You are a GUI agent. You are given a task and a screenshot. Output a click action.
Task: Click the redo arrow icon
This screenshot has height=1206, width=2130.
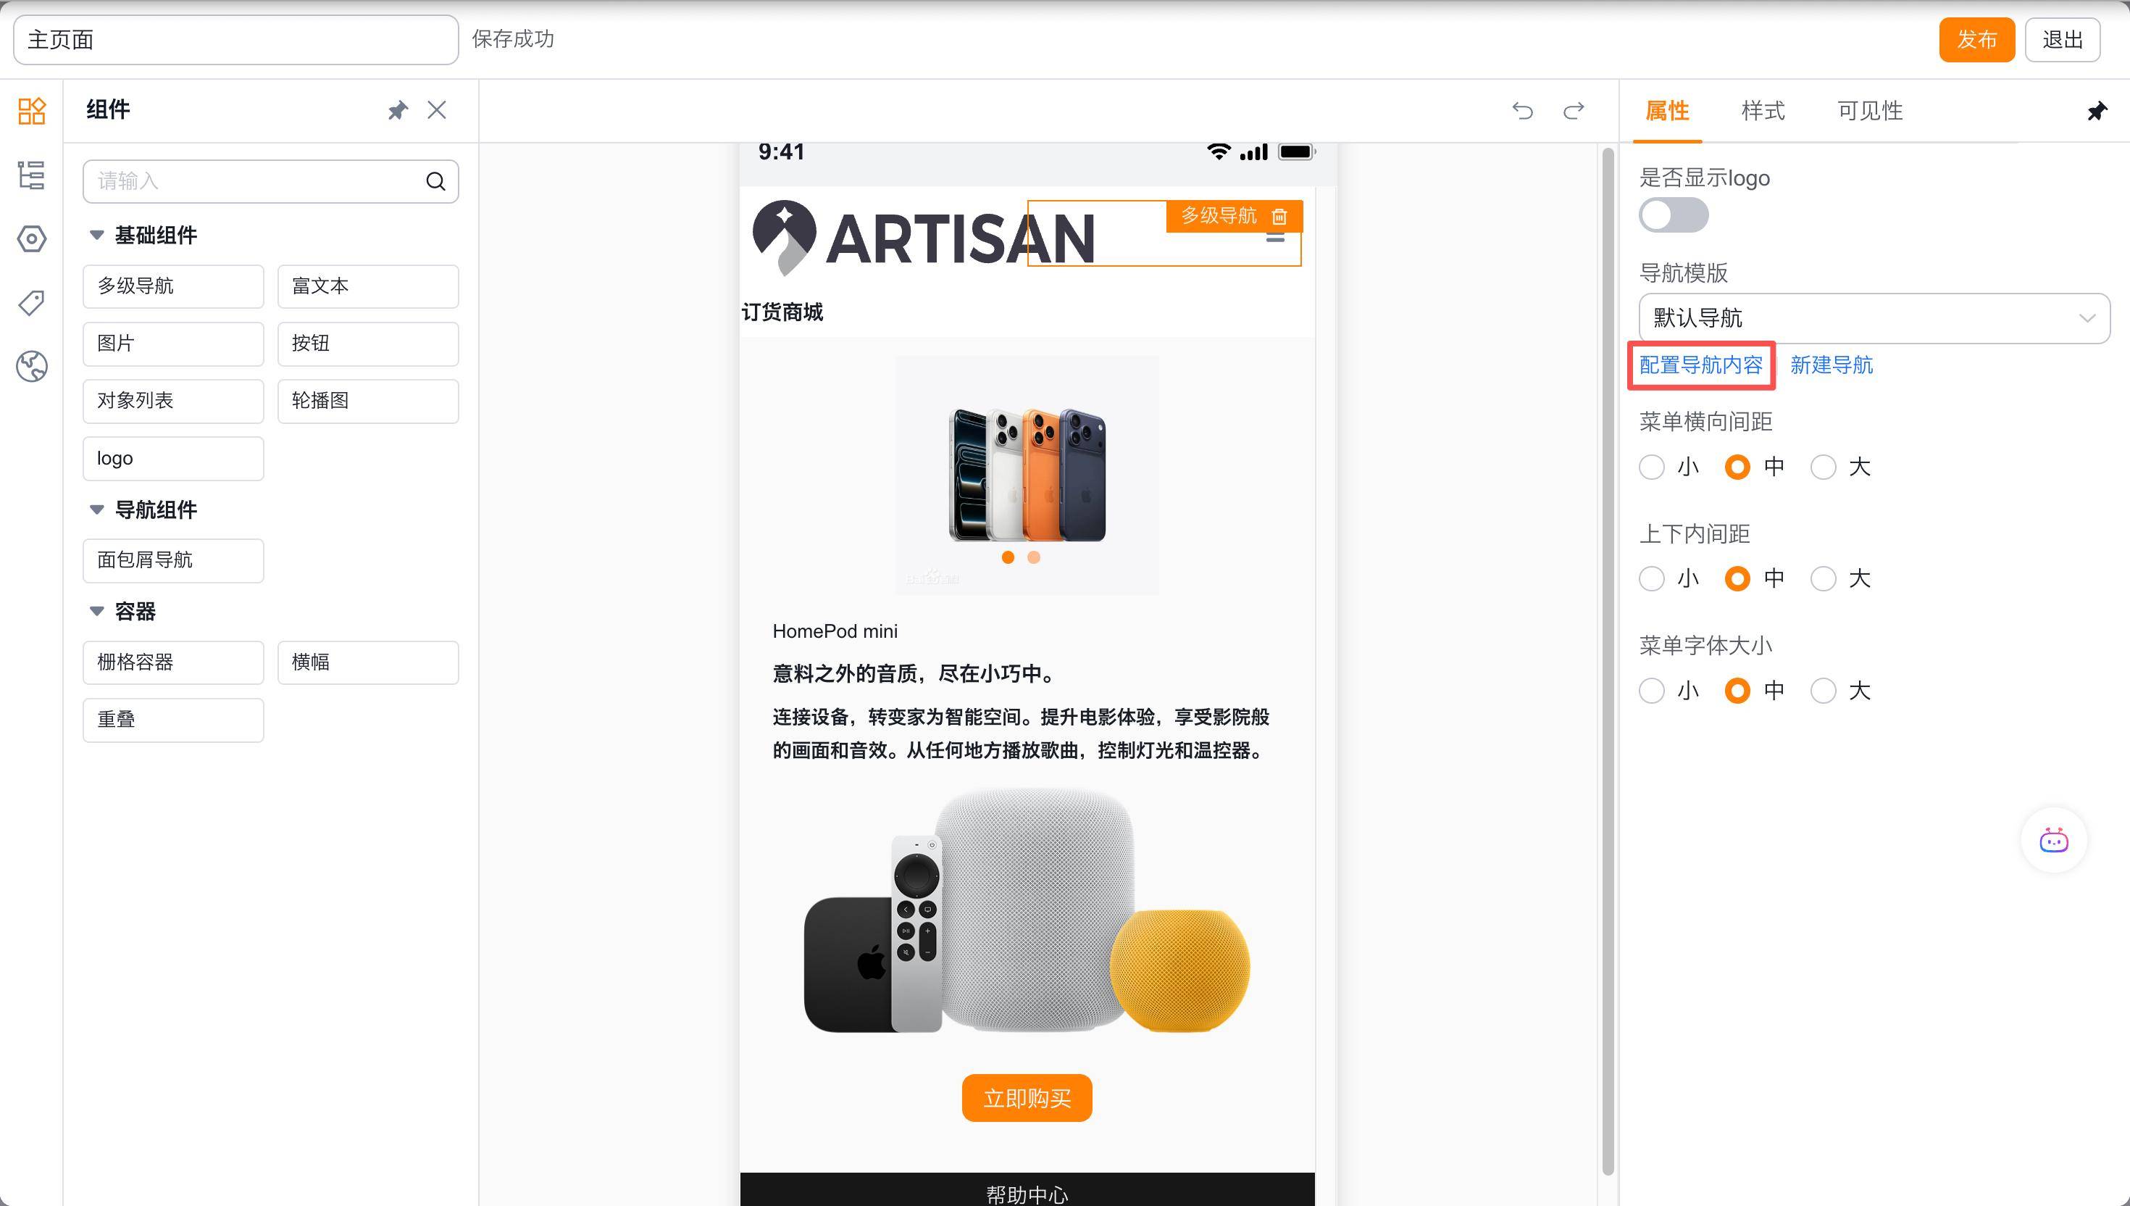click(1574, 110)
